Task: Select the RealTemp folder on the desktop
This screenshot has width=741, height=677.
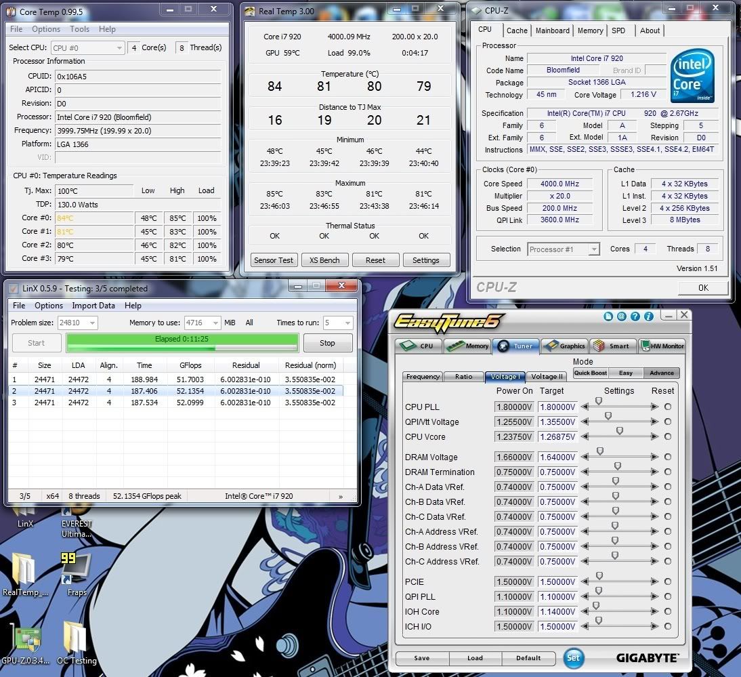Action: (x=24, y=575)
